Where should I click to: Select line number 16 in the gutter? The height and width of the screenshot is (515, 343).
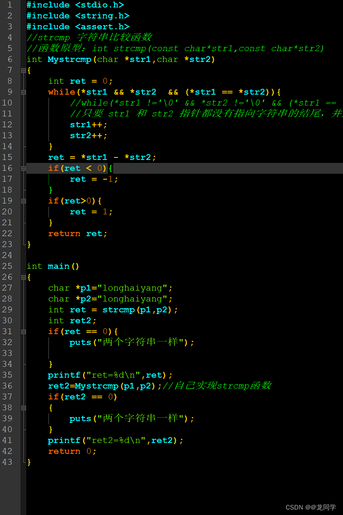point(7,168)
